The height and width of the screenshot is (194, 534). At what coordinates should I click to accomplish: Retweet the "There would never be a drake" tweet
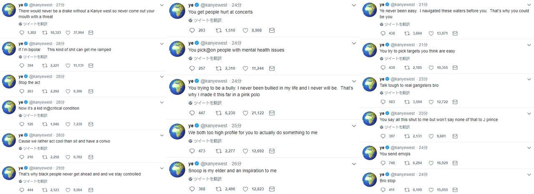tap(45, 32)
